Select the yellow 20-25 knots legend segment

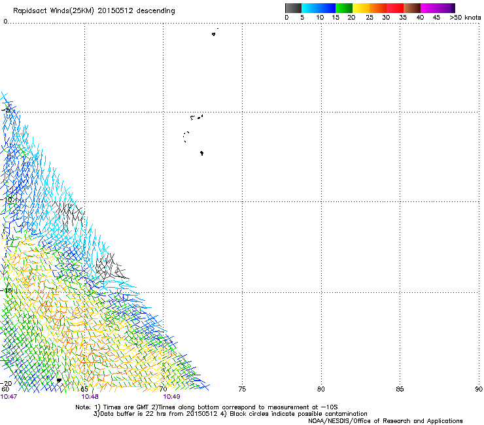(361, 8)
